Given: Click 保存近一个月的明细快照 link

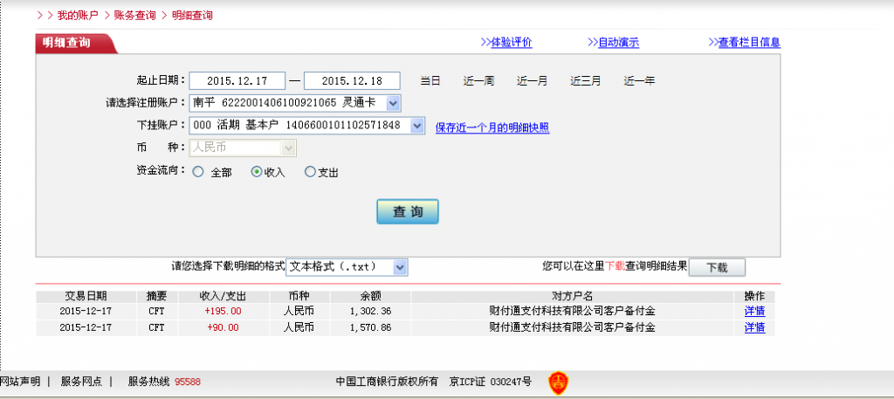Looking at the screenshot, I should (x=492, y=127).
